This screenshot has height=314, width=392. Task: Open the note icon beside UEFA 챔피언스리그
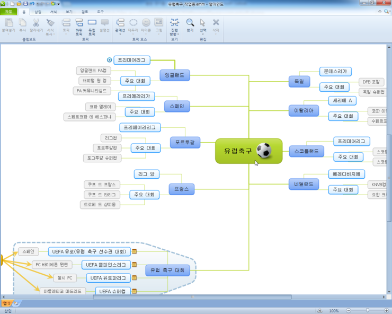[x=135, y=264]
